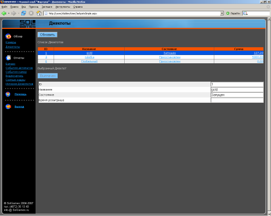Viewport: 271px width, 216px height.
Task: Open the Файл menu
Action: 4,7
